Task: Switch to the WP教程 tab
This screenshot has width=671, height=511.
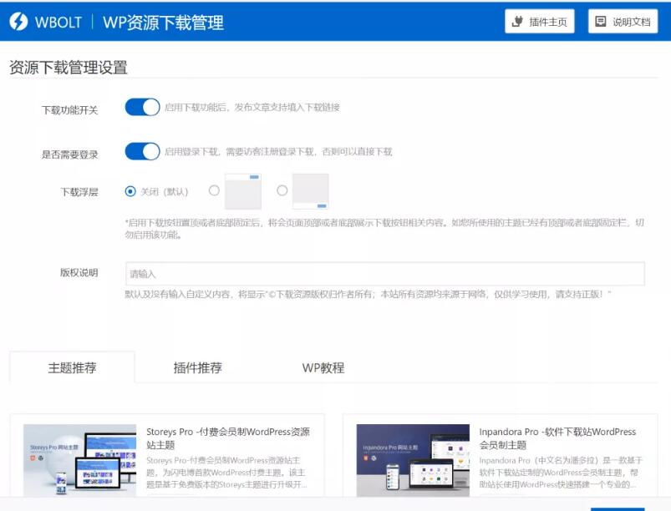Action: (323, 367)
